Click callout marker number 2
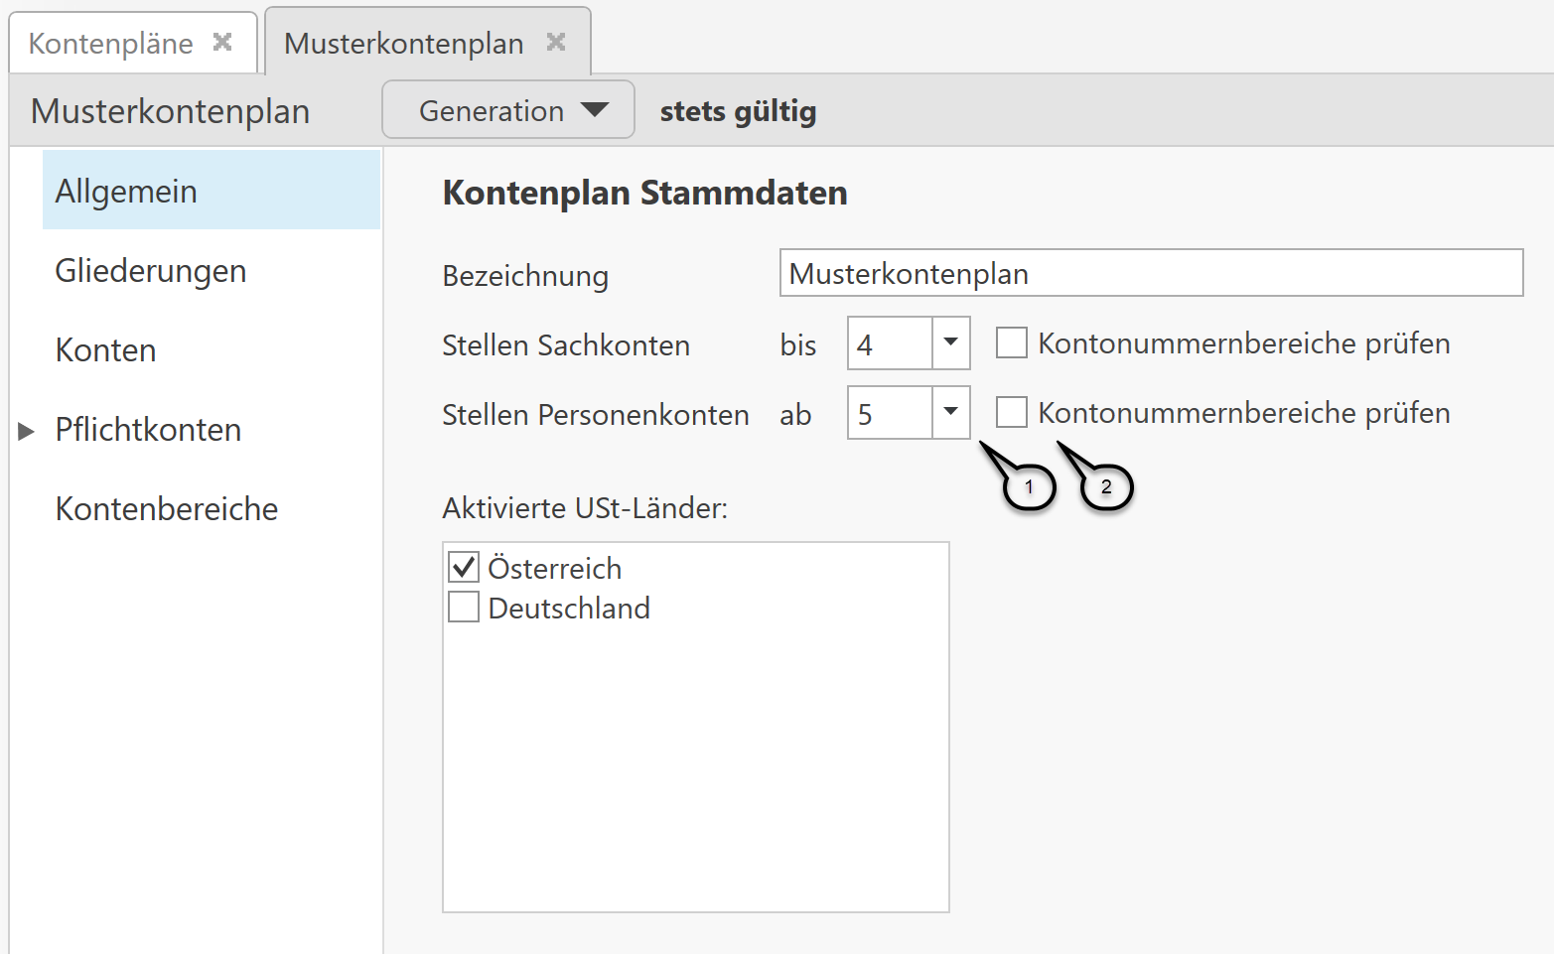Image resolution: width=1554 pixels, height=954 pixels. 1105,485
